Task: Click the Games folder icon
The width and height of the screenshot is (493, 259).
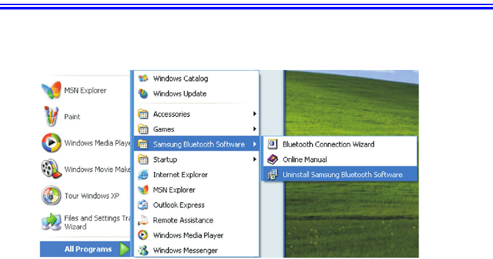Action: [143, 129]
